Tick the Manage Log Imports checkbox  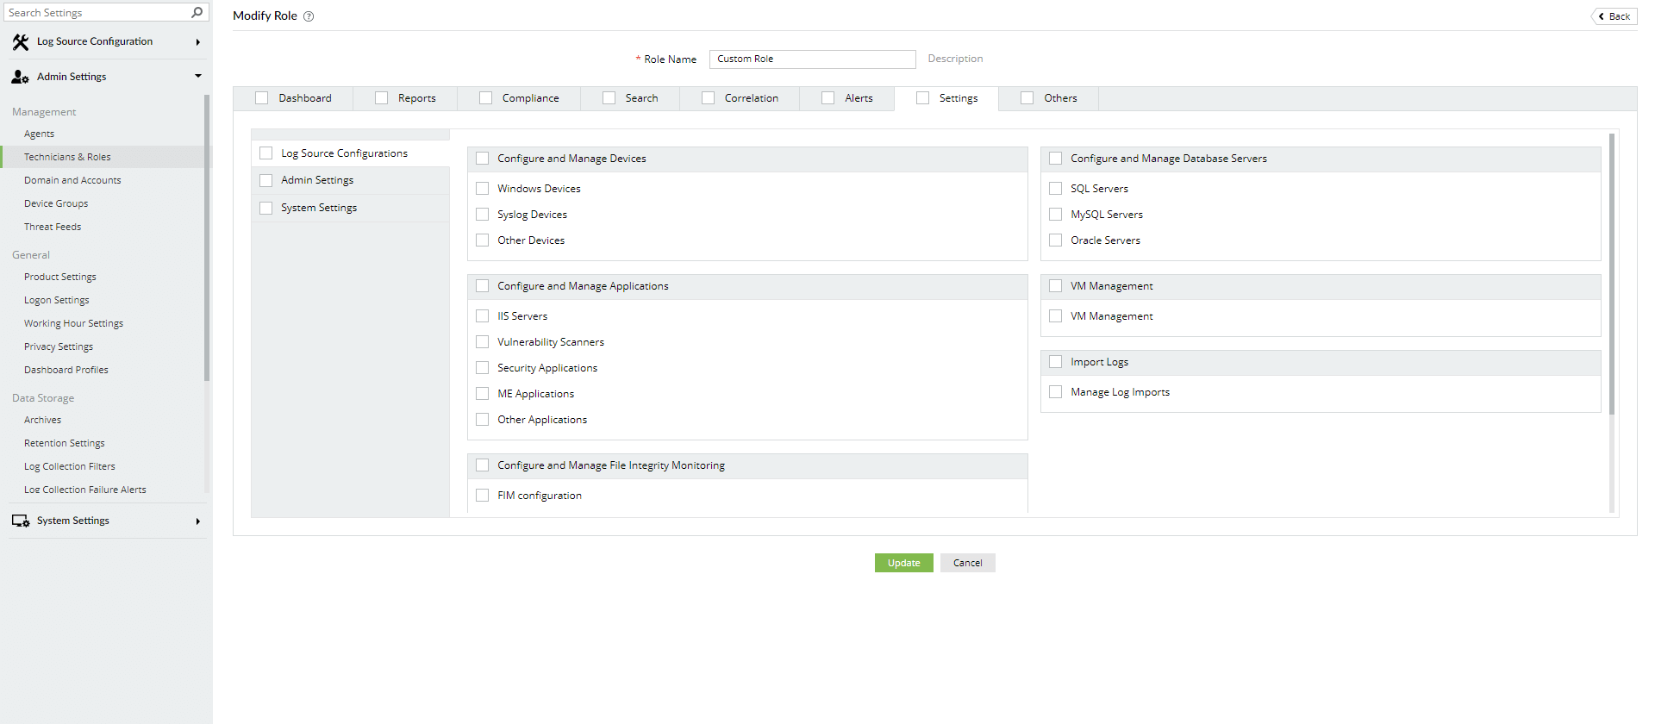click(x=1056, y=392)
